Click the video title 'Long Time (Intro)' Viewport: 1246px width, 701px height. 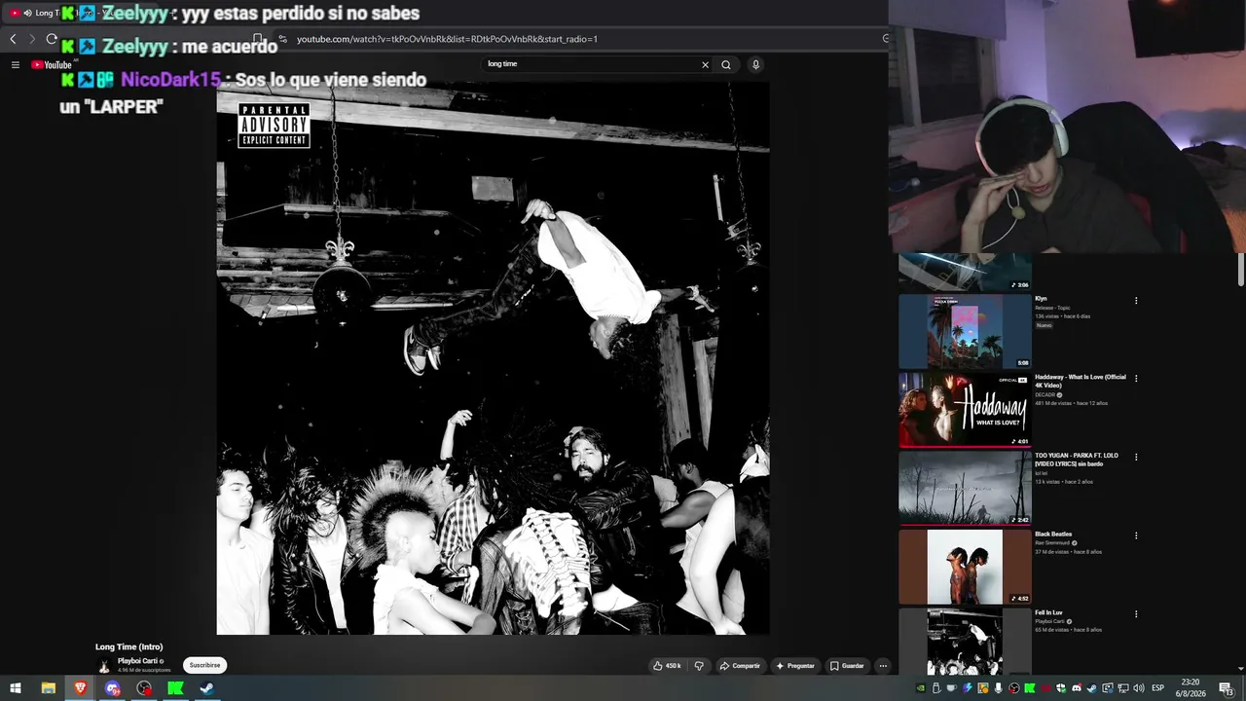128,646
